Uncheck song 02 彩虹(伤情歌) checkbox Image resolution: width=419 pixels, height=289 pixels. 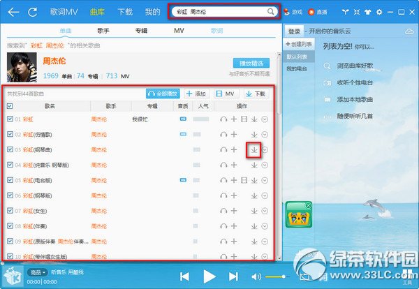(10, 134)
